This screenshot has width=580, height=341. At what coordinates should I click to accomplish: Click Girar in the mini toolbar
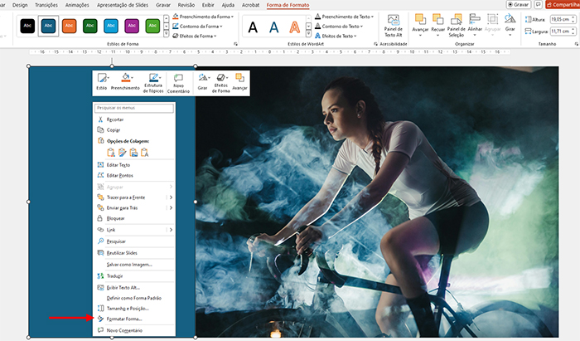[x=203, y=82]
